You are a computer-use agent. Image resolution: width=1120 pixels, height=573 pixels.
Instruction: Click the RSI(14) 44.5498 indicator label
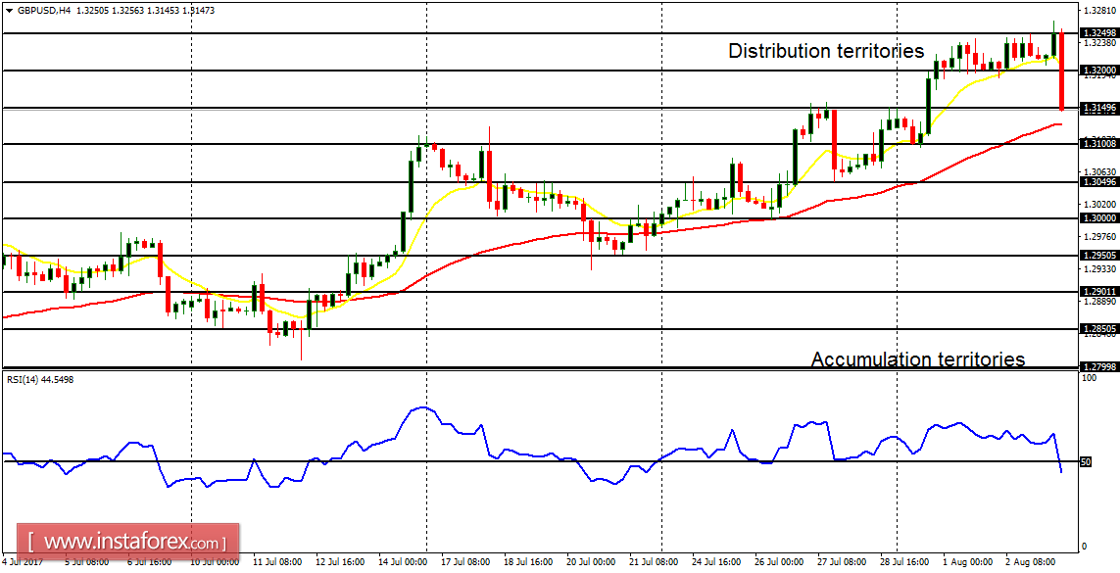39,380
